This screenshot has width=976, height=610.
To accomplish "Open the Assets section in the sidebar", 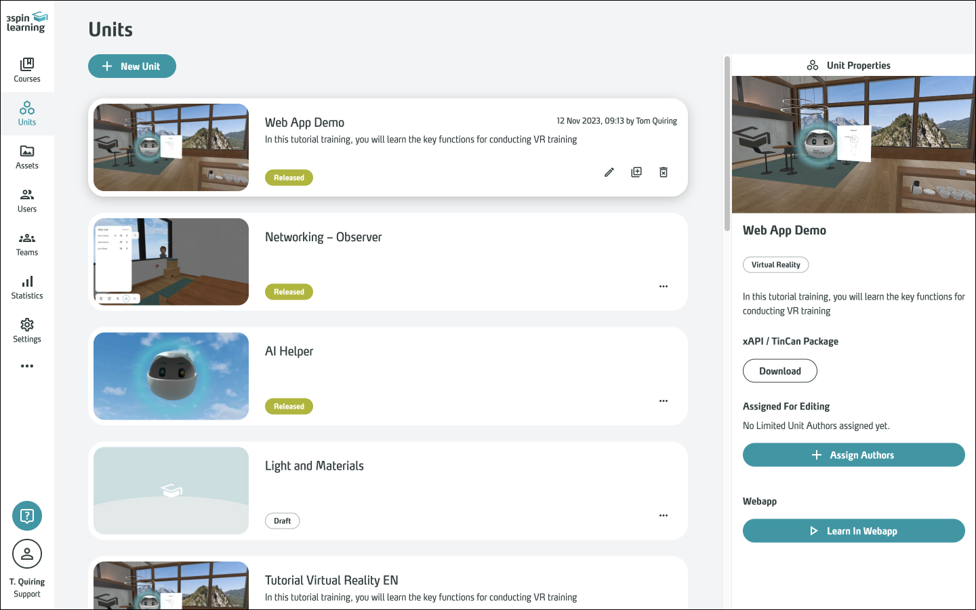I will point(27,157).
